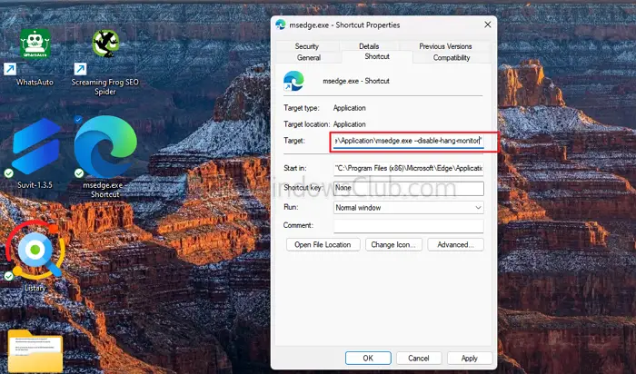
Task: Click the Listary label text
Action: click(35, 288)
